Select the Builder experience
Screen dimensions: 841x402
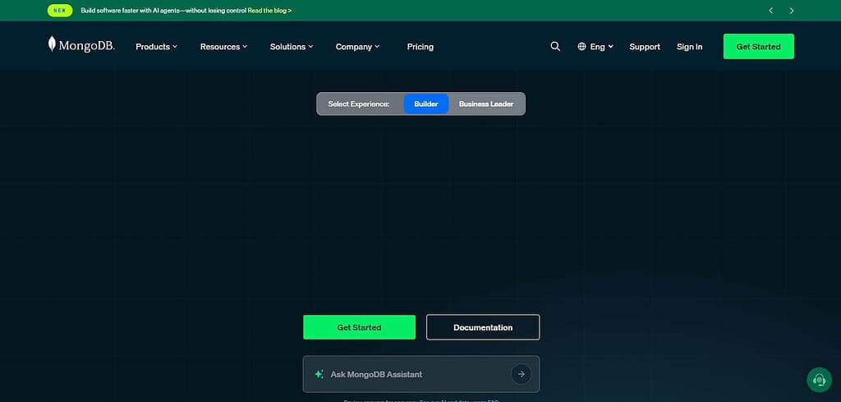tap(426, 104)
